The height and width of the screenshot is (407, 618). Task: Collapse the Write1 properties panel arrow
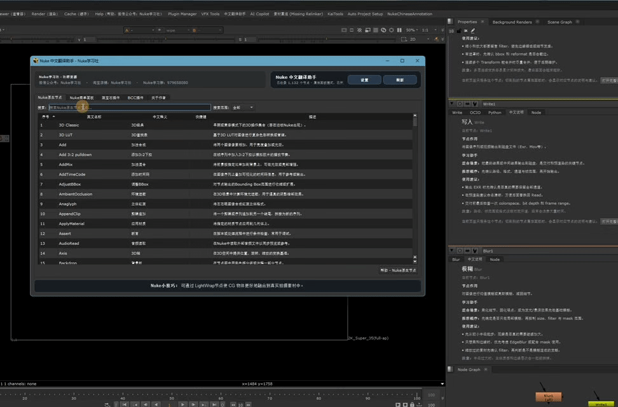[x=452, y=104]
